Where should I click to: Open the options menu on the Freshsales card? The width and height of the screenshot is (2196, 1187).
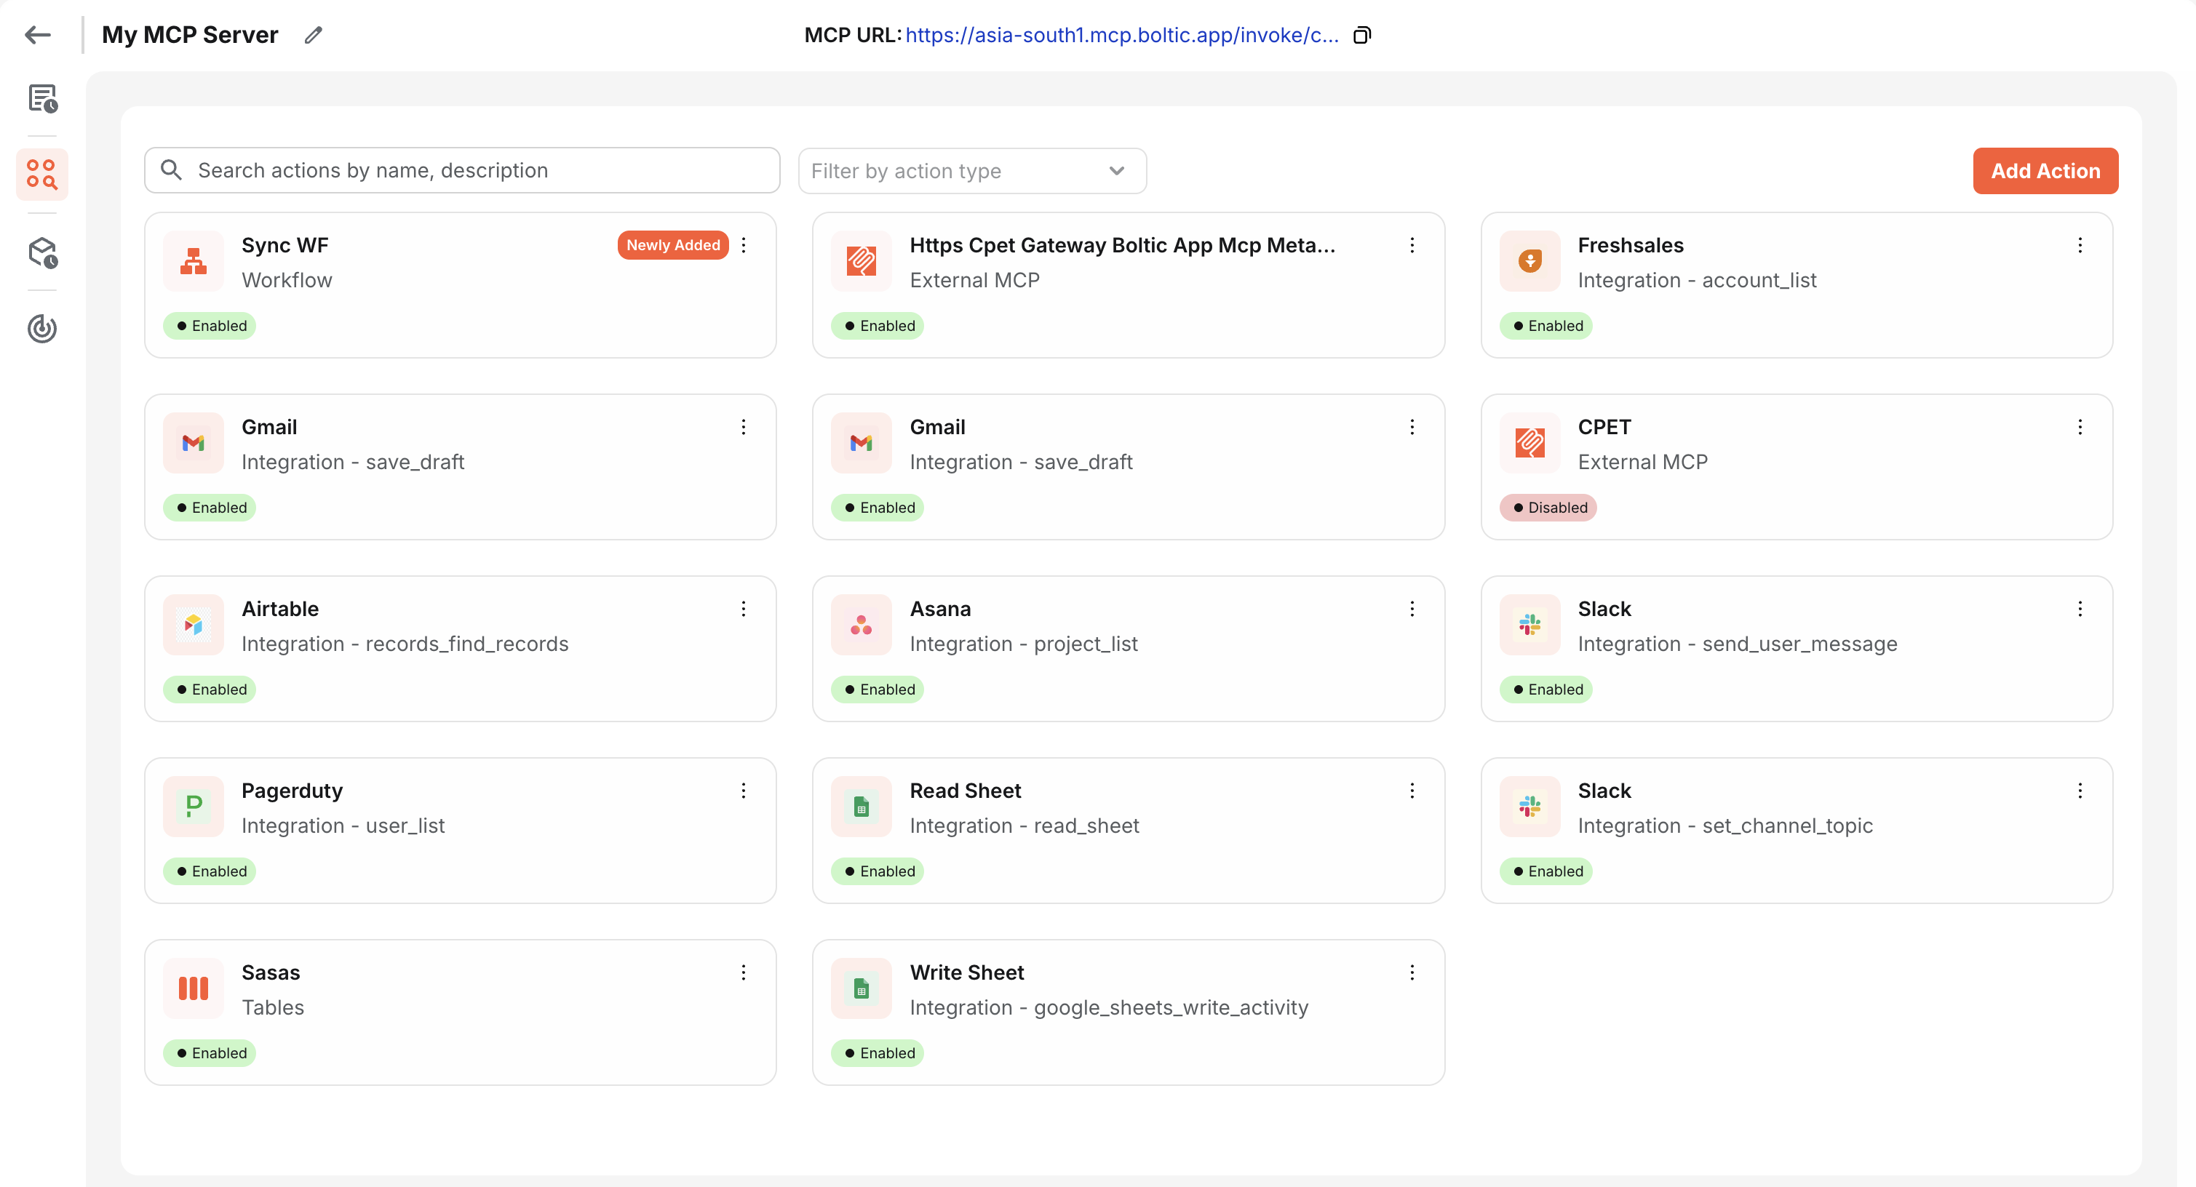(2080, 245)
